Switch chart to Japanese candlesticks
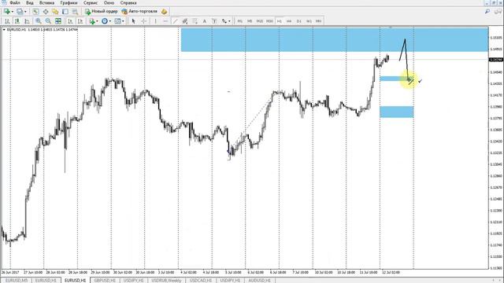504x283 pixels. coord(17,21)
